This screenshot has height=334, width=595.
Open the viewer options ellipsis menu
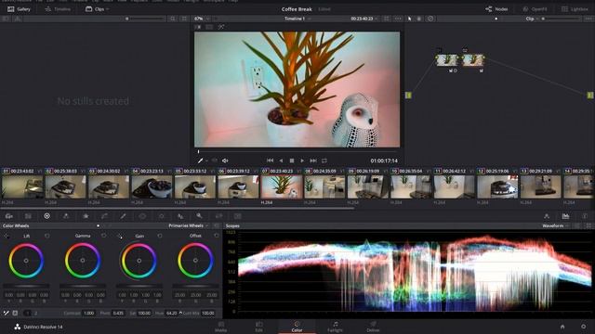click(x=398, y=19)
